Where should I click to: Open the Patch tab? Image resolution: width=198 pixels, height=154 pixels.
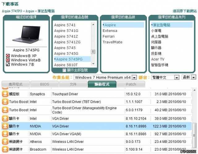coord(131,84)
